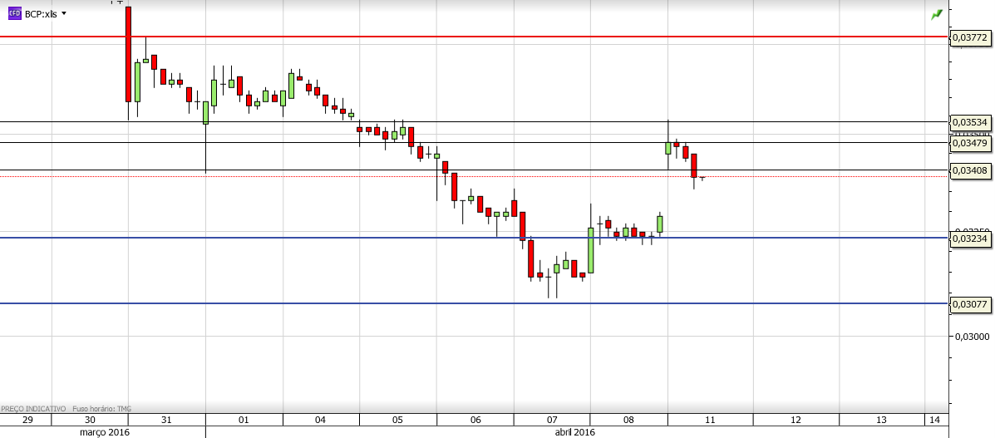Viewport: 995px width, 438px height.
Task: Click date 06 on the time axis
Action: 475,421
